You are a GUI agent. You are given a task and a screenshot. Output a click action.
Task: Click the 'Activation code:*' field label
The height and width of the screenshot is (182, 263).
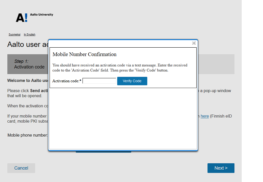click(x=67, y=81)
